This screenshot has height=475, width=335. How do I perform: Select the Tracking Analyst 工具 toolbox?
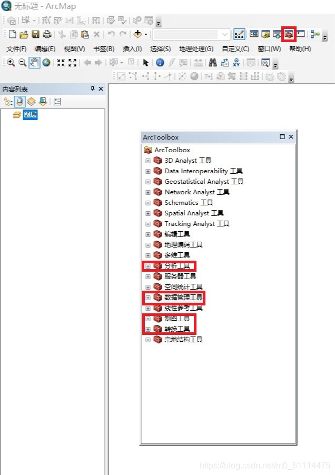(x=196, y=224)
